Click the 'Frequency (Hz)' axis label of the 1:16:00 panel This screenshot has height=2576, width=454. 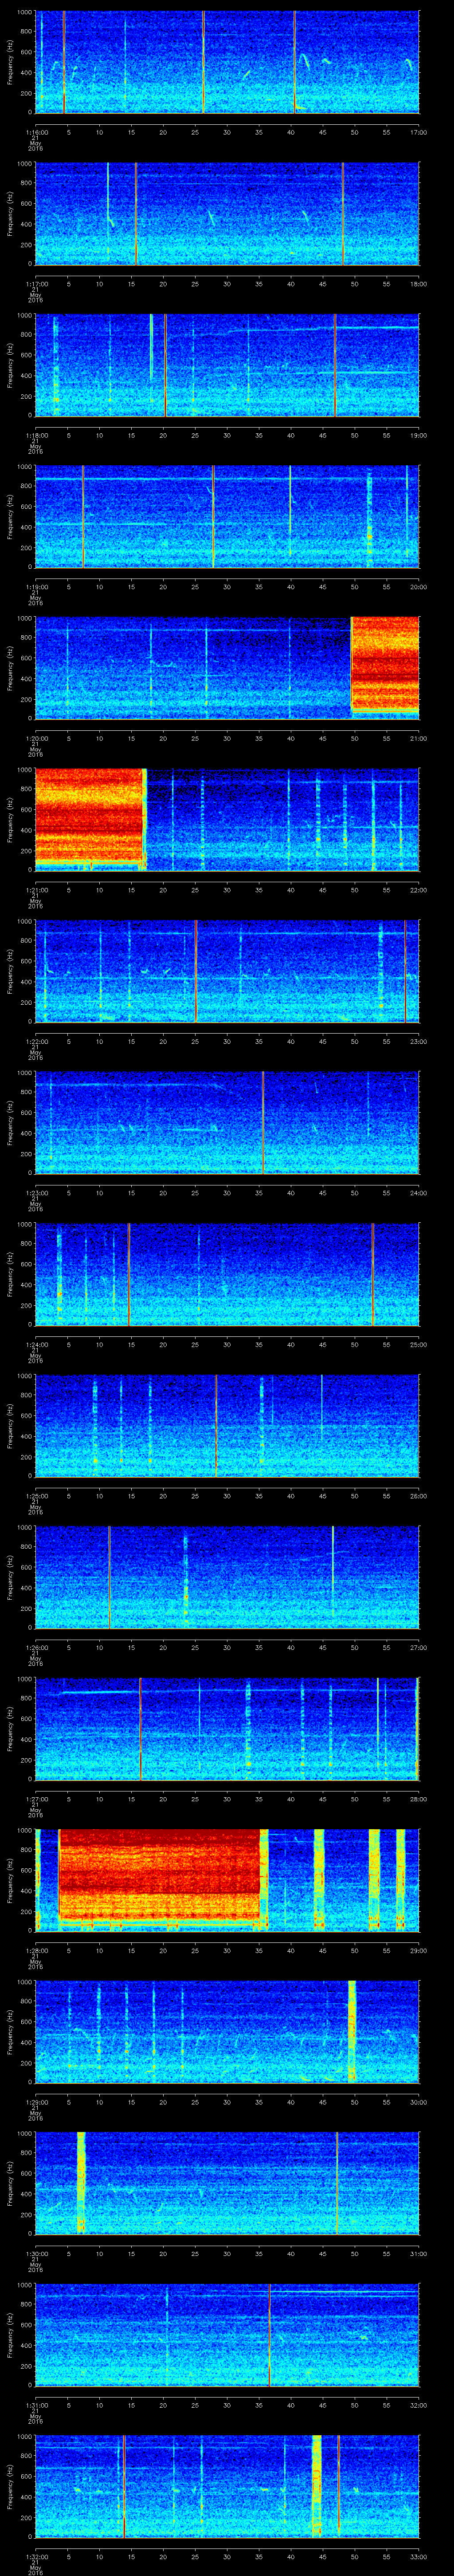10,62
